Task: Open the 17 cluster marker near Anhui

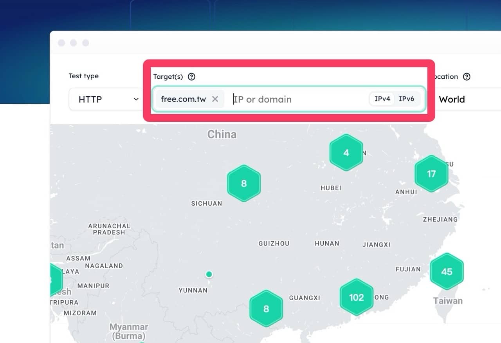Action: click(x=431, y=174)
